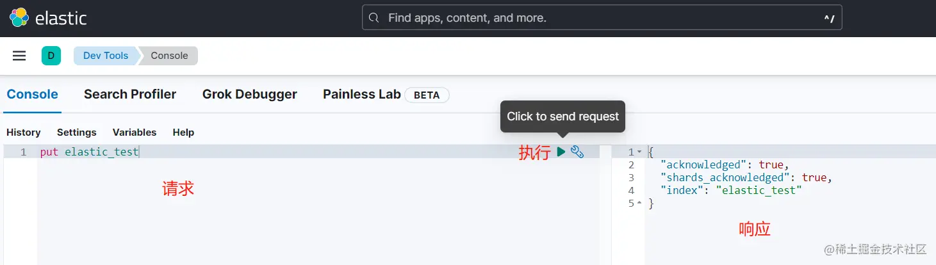Click the Help link

183,132
